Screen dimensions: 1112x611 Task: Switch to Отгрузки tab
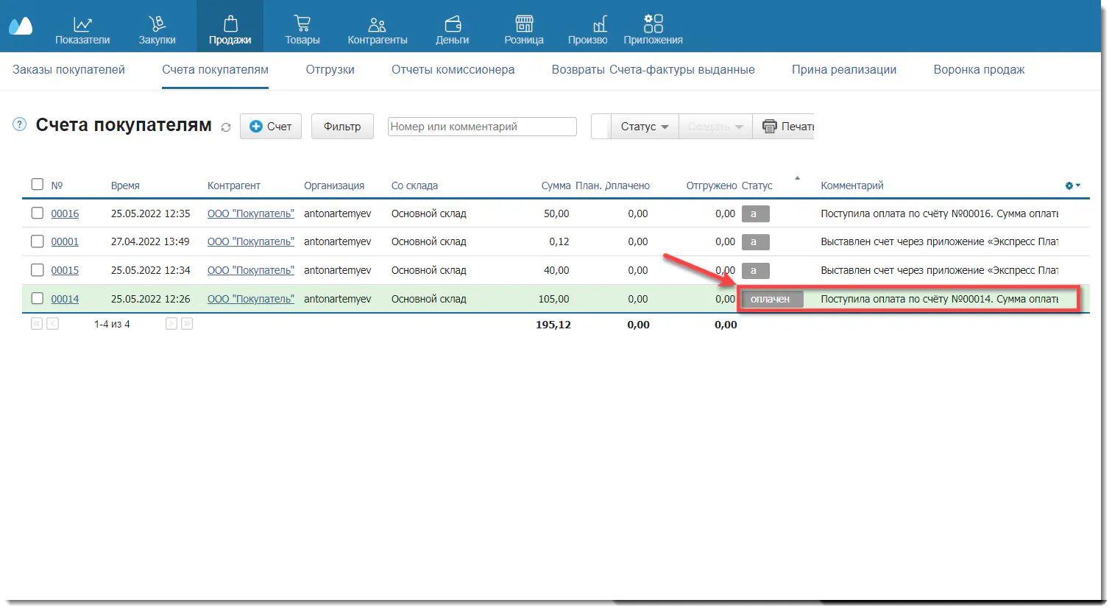point(330,70)
